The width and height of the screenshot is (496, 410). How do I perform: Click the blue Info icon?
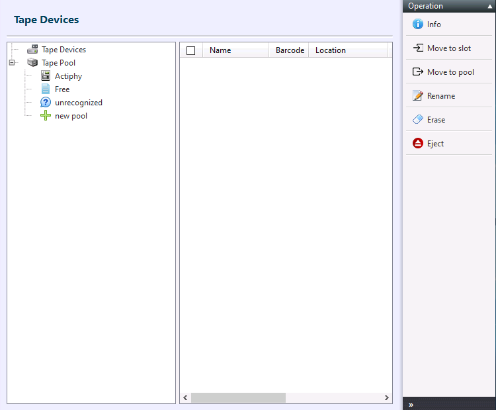[x=417, y=25]
